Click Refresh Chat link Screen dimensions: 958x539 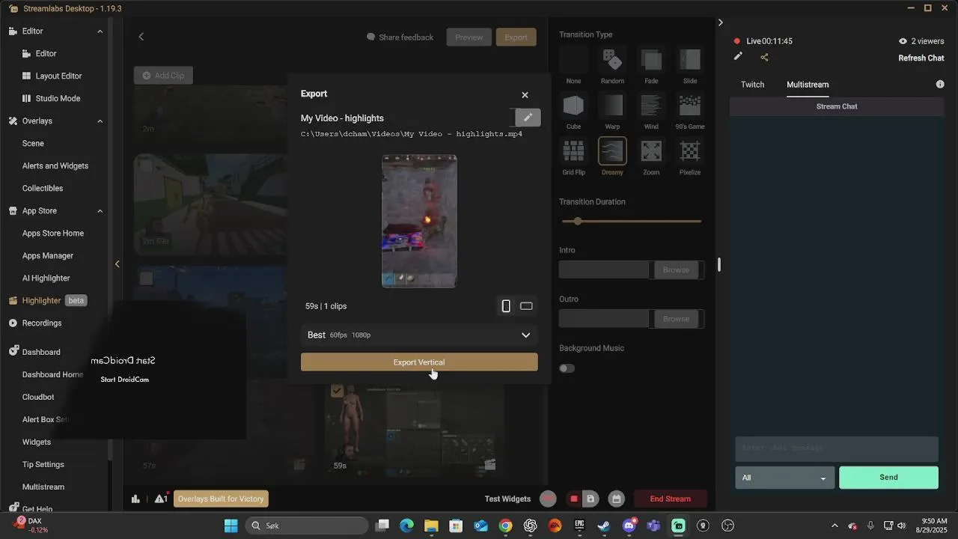[921, 58]
